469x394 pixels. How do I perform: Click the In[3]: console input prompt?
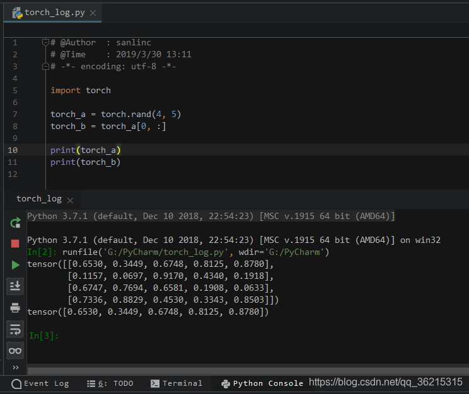pyautogui.click(x=43, y=335)
